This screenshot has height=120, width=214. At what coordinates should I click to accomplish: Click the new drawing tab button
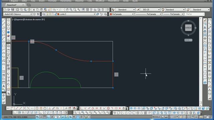click(x=29, y=5)
